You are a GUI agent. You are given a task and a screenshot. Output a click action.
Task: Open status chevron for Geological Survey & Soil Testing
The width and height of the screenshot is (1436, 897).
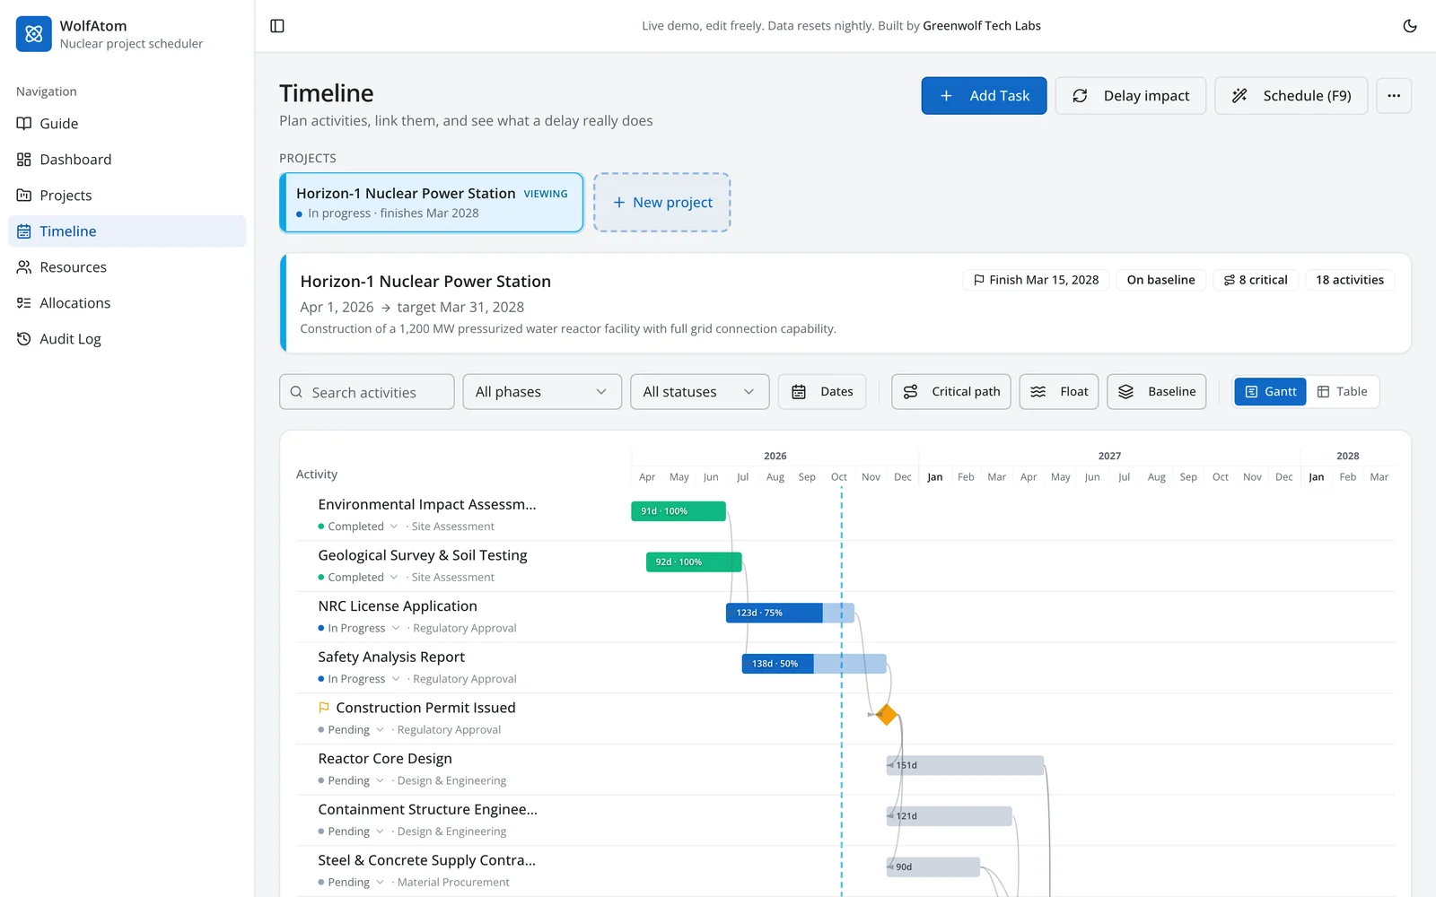click(x=394, y=578)
